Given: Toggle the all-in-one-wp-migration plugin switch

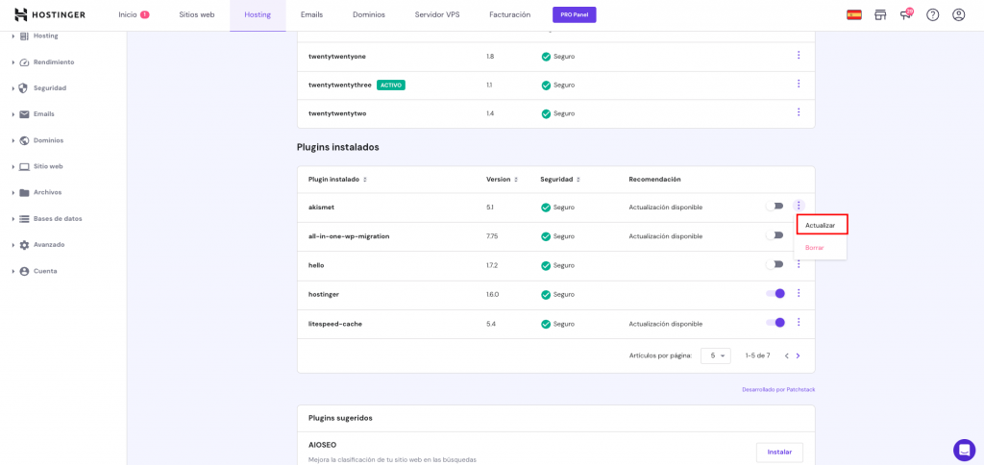Looking at the screenshot, I should [774, 235].
